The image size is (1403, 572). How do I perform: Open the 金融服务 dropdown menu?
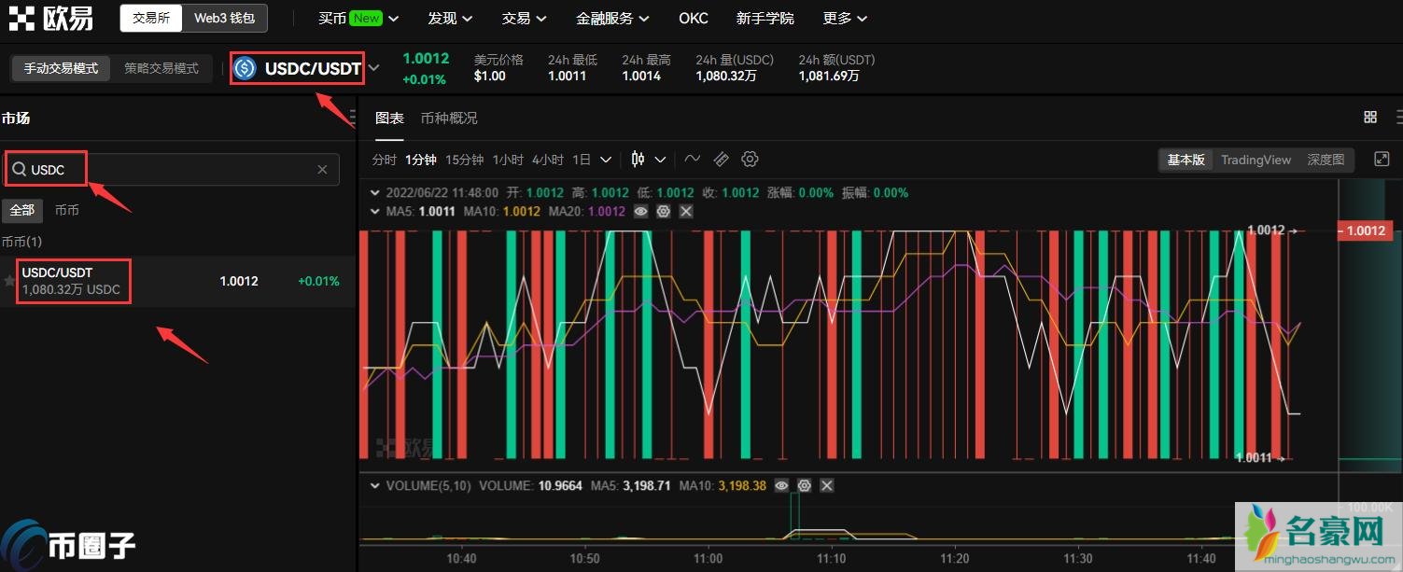pos(613,18)
